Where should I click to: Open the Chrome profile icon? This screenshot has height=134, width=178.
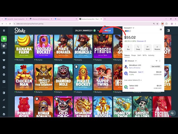[172, 24]
